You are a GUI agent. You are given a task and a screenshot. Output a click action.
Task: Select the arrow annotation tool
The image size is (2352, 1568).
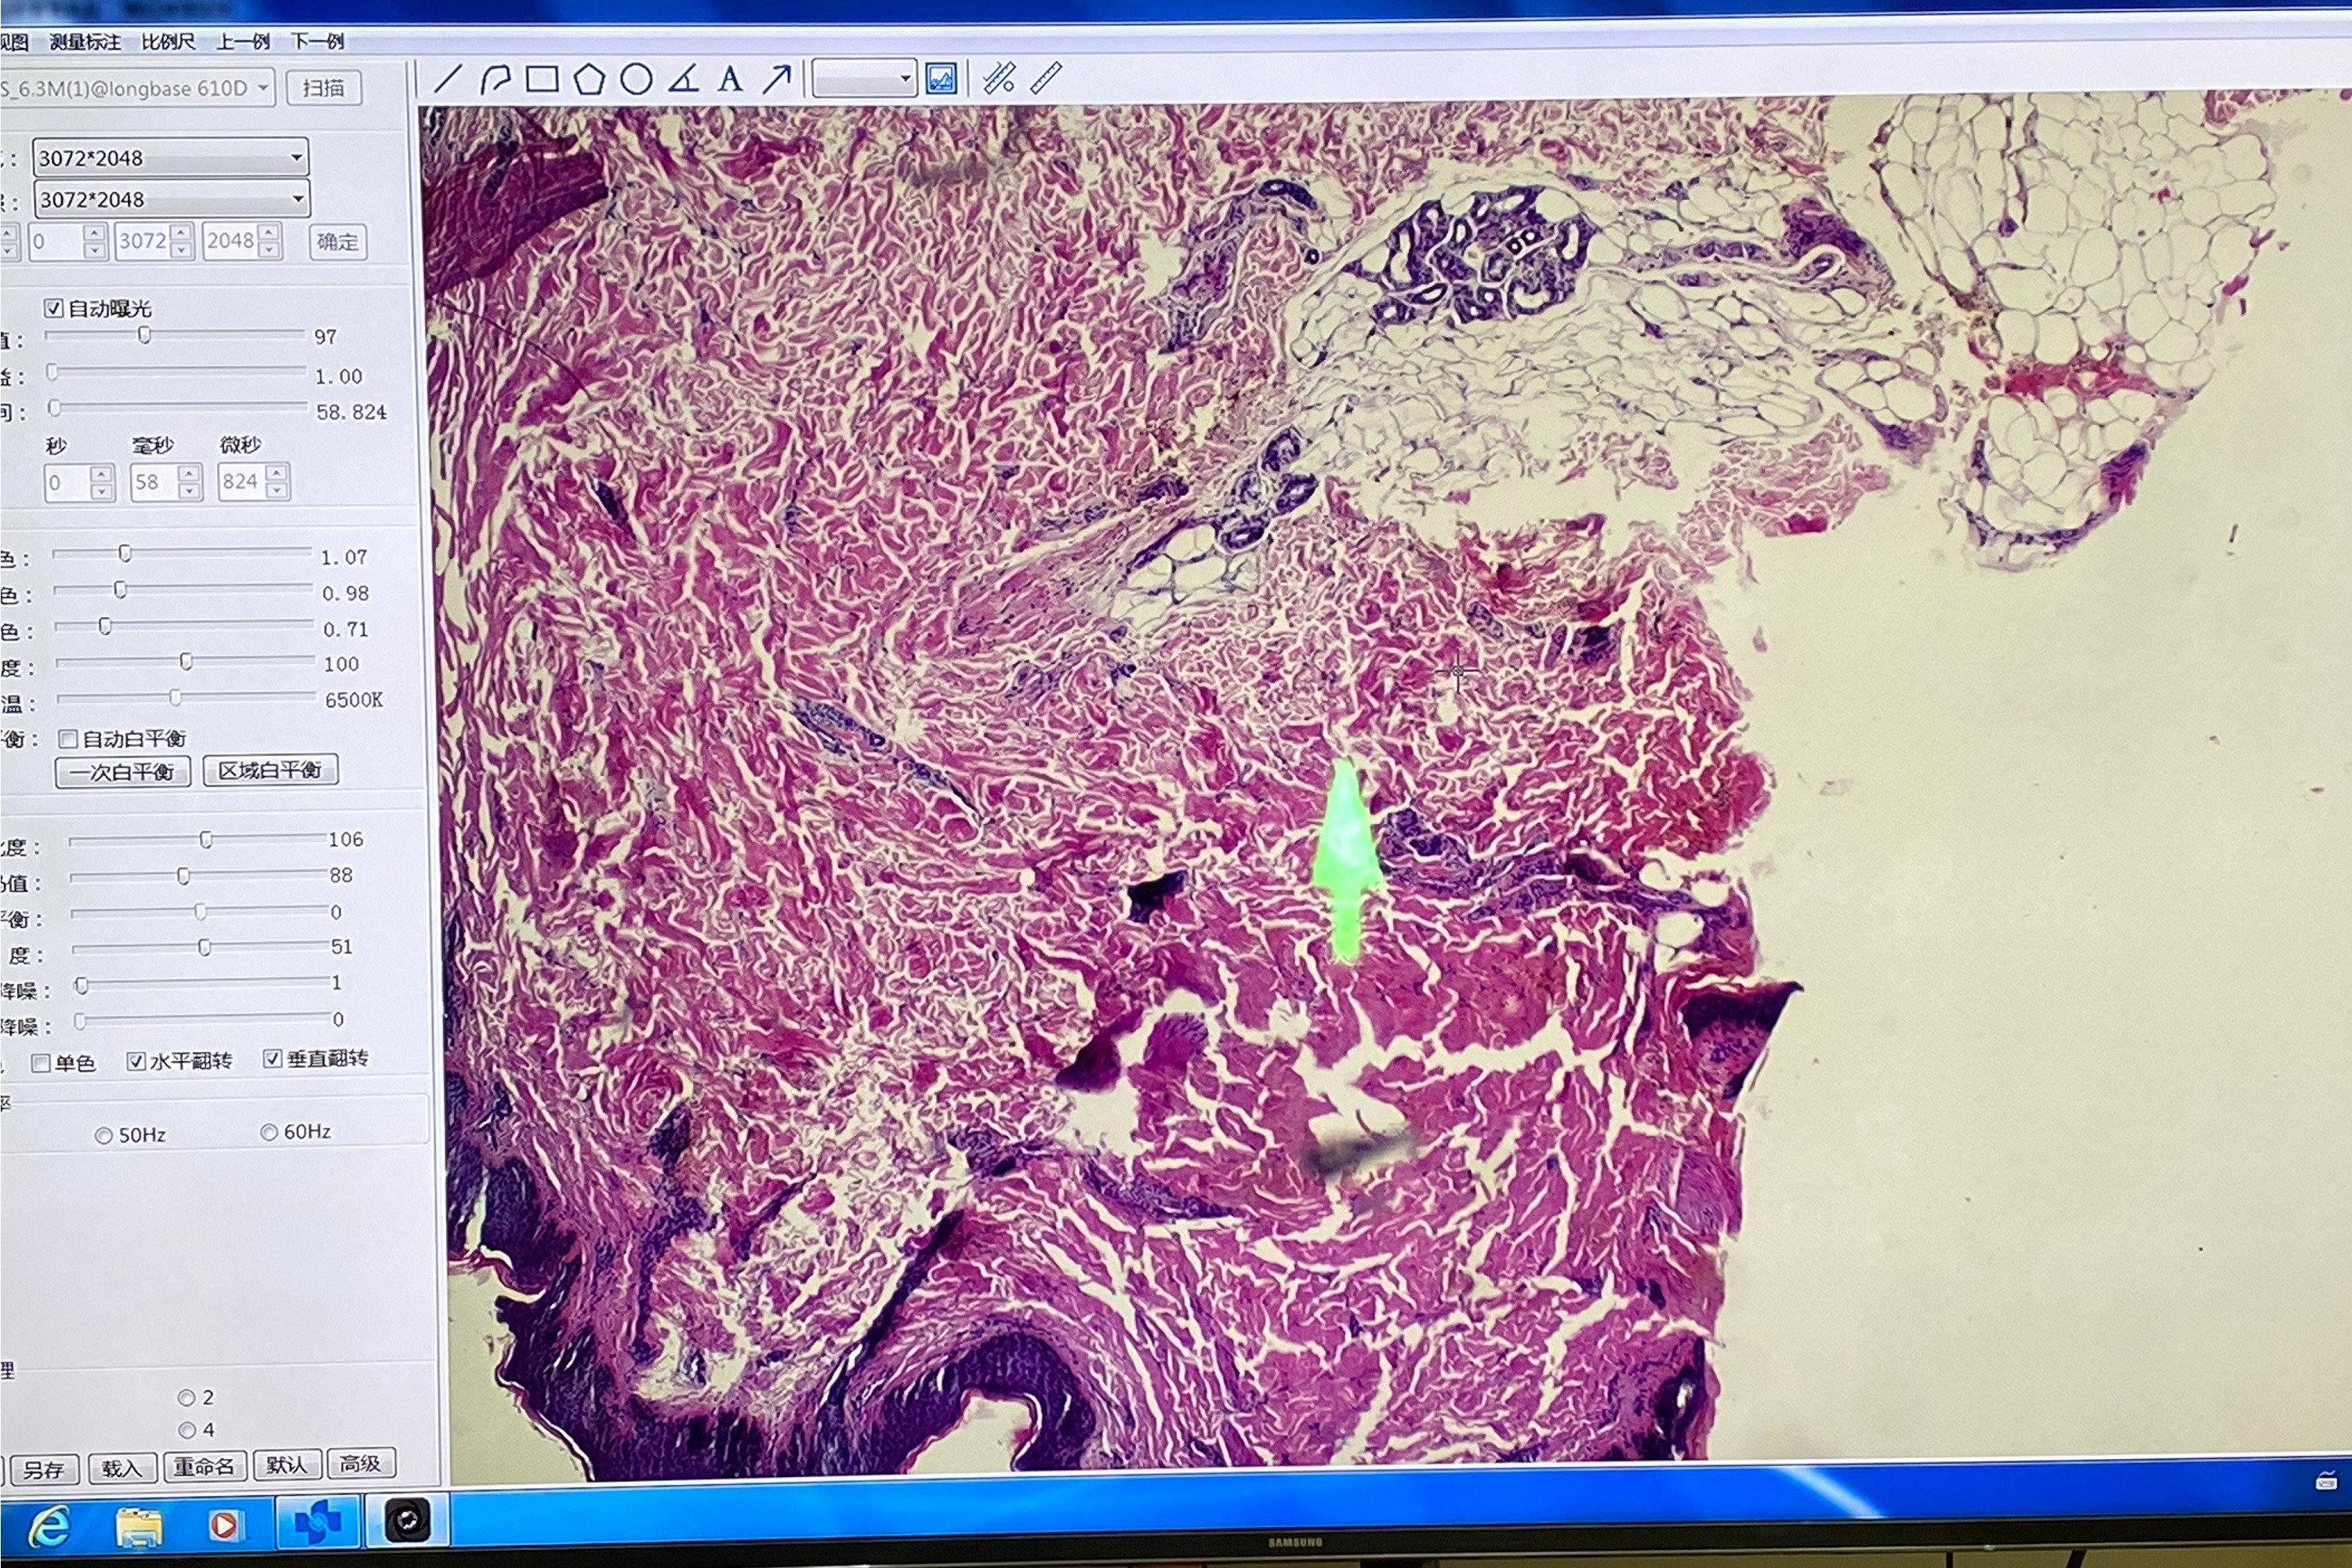777,78
